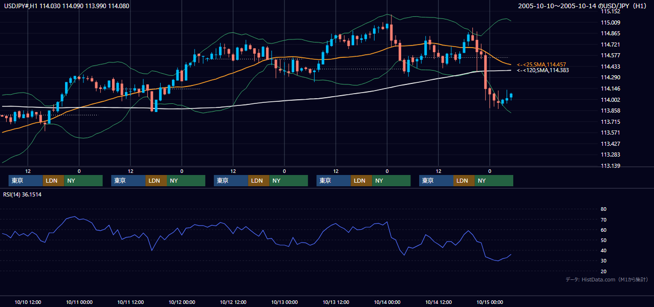This screenshot has height=307, width=654.
Task: Click RSI scale level 30
Action: pyautogui.click(x=603, y=260)
